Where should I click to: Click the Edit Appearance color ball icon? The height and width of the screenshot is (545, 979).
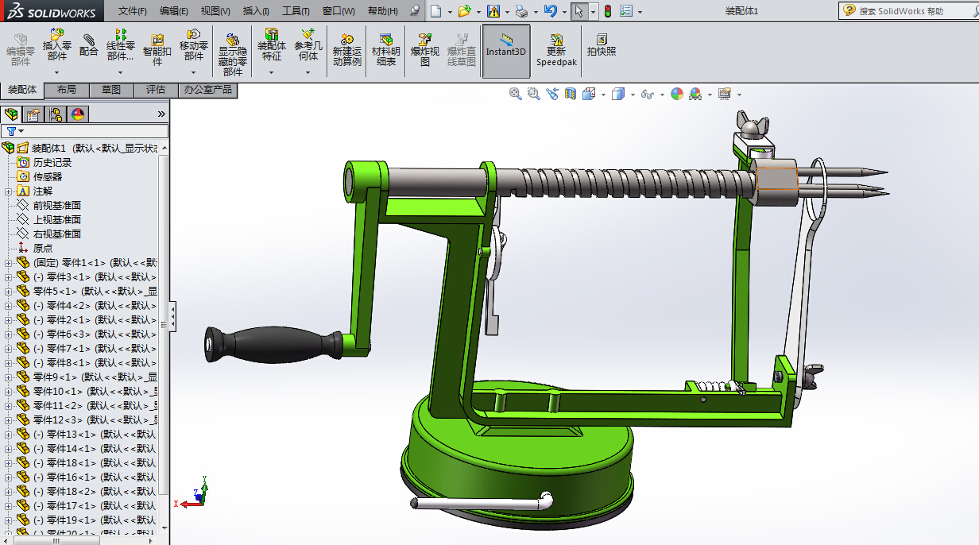click(x=676, y=94)
